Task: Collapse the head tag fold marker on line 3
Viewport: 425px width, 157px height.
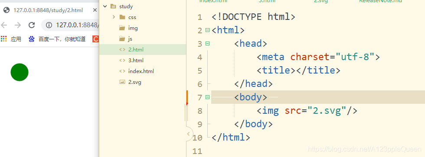Action: [208, 43]
